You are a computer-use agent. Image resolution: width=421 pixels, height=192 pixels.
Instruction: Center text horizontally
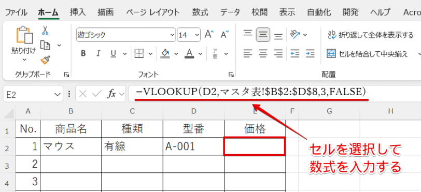pos(263,54)
